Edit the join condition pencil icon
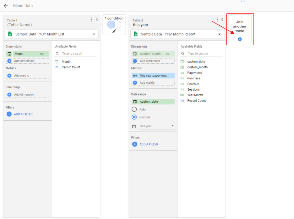Viewport: 294px width, 219px height. 114,31
